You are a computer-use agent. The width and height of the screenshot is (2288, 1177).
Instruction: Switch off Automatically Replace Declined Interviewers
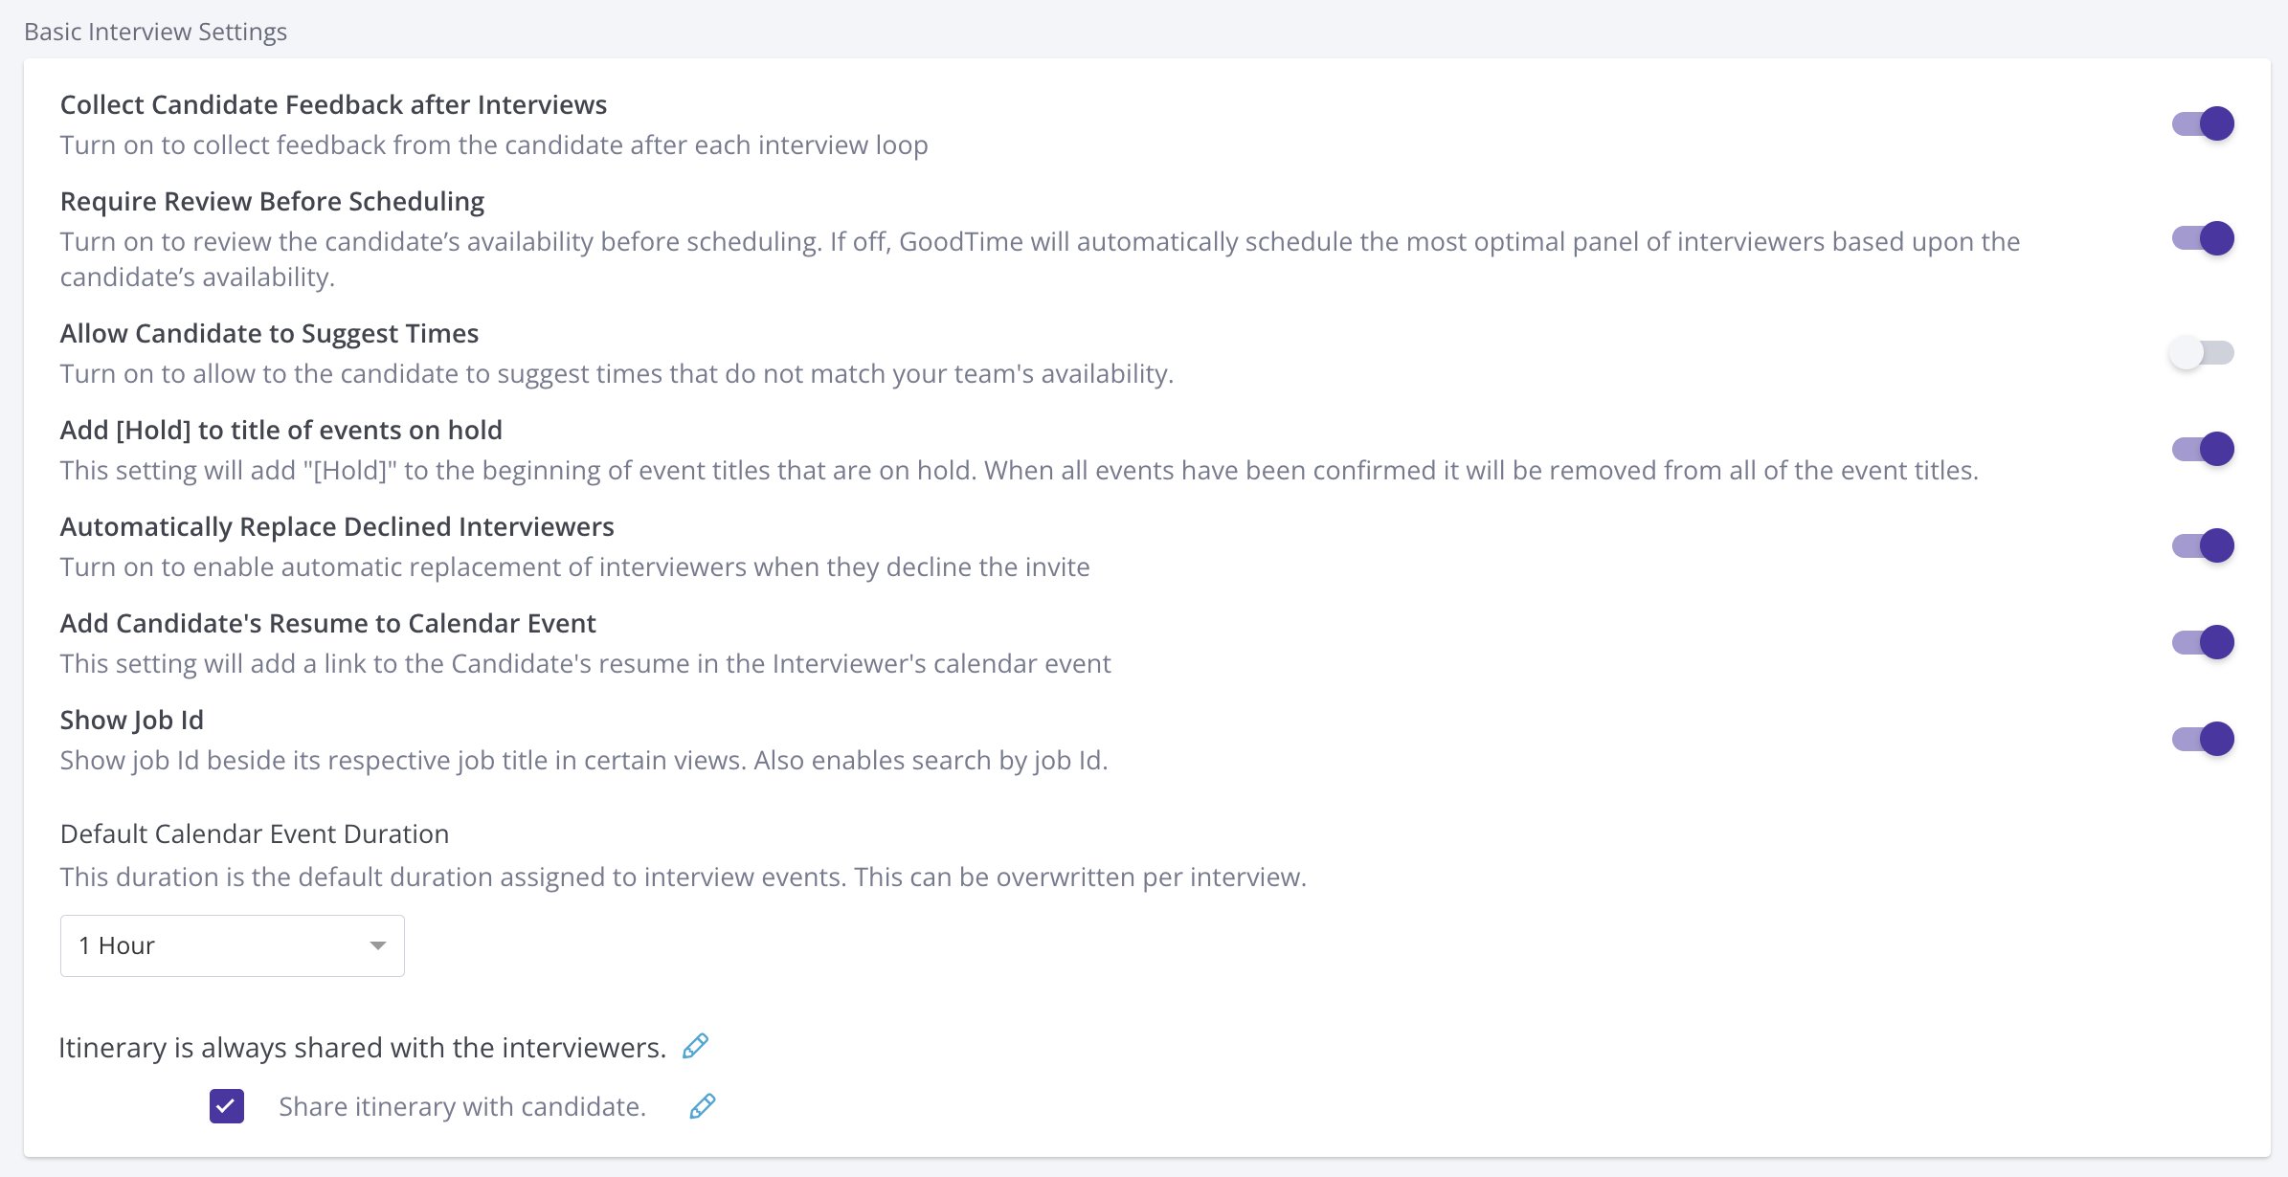pyautogui.click(x=2203, y=545)
